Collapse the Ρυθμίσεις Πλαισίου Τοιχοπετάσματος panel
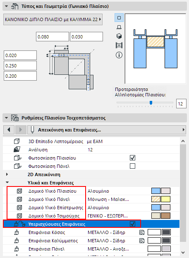The height and width of the screenshot is (258, 189). click(7, 118)
